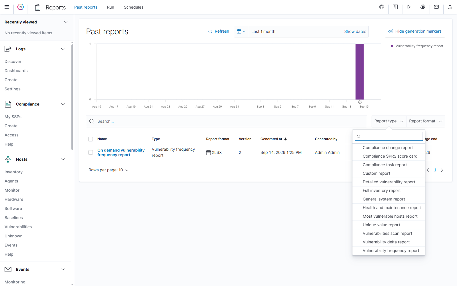Click the Report type filter search field
Viewport: 457px width, 286px height.
[x=389, y=136]
